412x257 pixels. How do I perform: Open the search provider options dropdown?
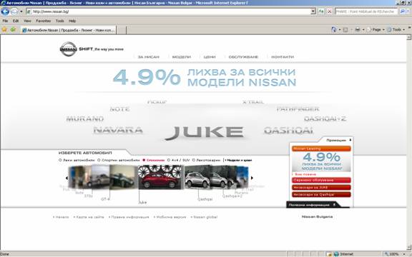tap(408, 11)
